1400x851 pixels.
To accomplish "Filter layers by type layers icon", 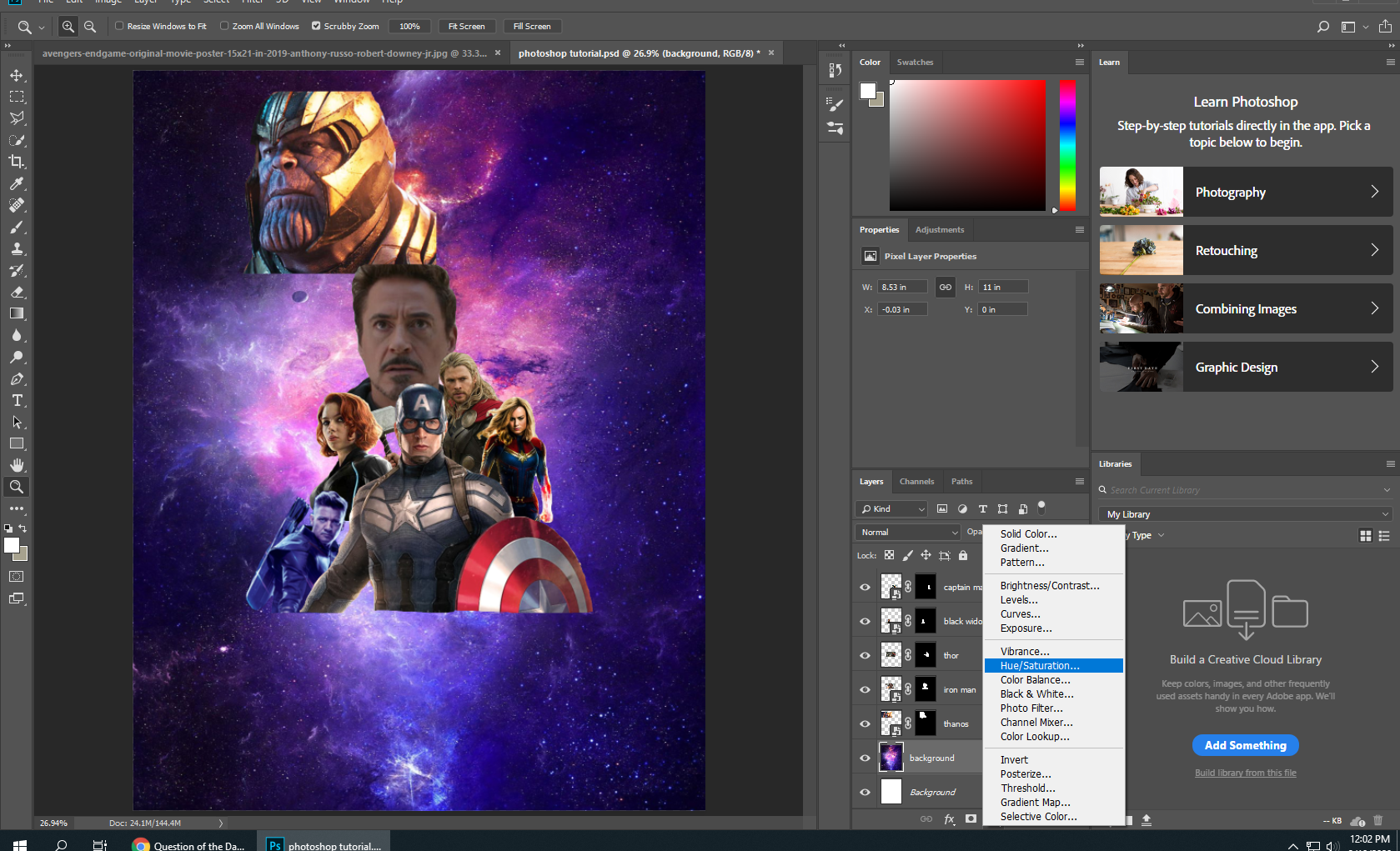I will (982, 508).
